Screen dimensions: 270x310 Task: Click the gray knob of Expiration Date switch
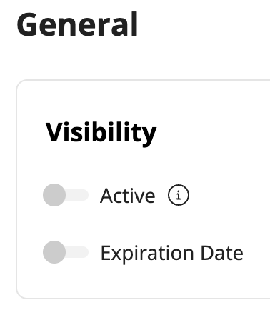tap(54, 252)
